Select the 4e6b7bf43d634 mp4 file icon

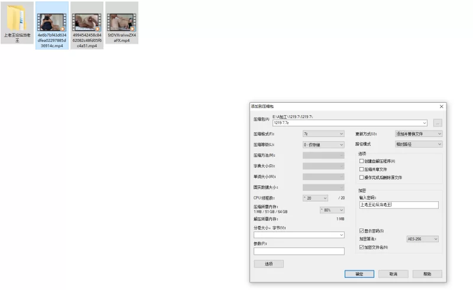coord(51,22)
